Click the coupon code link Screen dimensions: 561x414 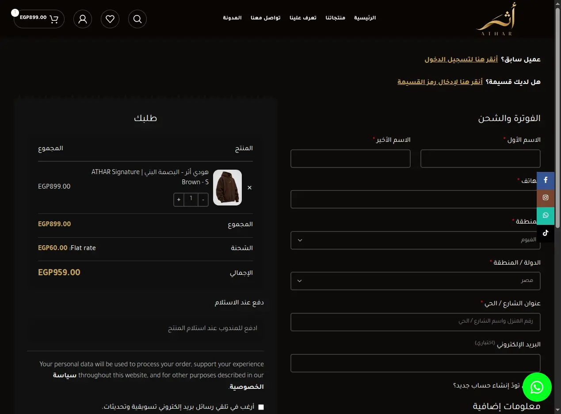coord(440,82)
